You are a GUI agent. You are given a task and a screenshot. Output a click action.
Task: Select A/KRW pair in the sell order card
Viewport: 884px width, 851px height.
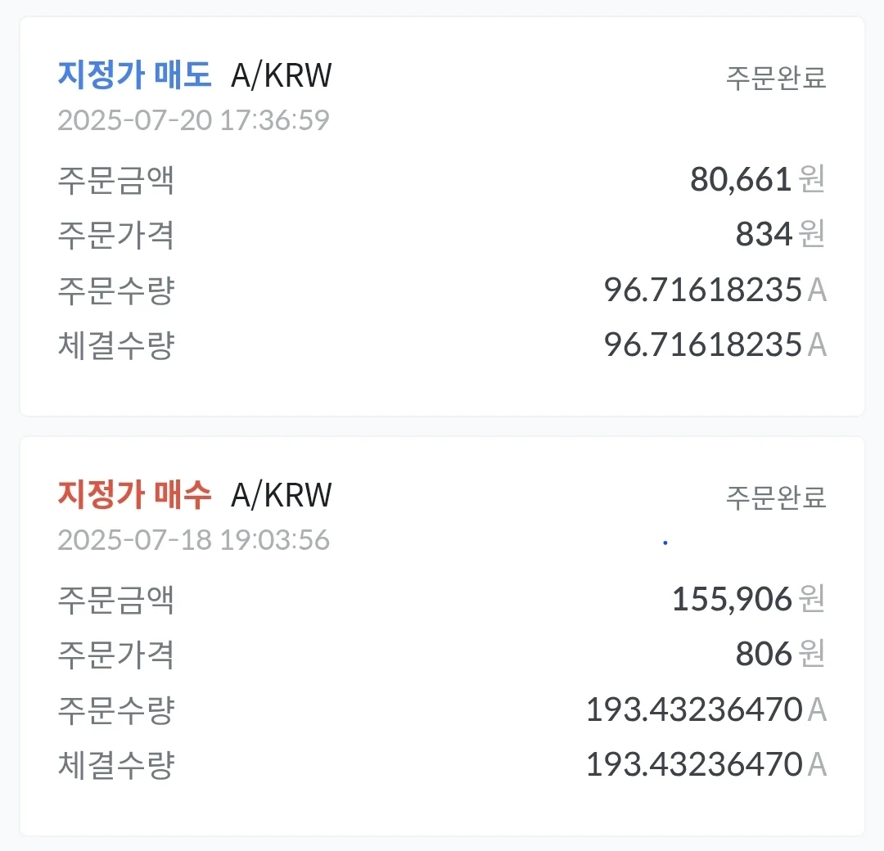(282, 76)
